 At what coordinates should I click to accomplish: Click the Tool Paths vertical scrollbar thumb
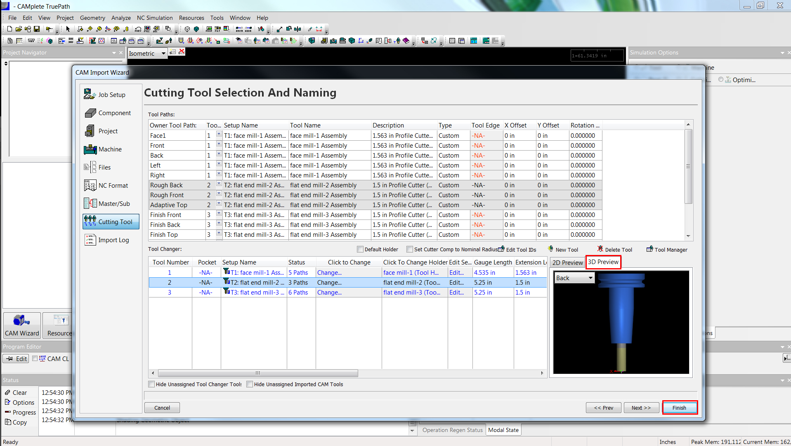click(x=688, y=166)
